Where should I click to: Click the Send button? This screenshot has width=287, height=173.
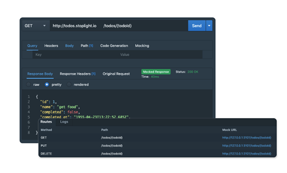(x=197, y=26)
